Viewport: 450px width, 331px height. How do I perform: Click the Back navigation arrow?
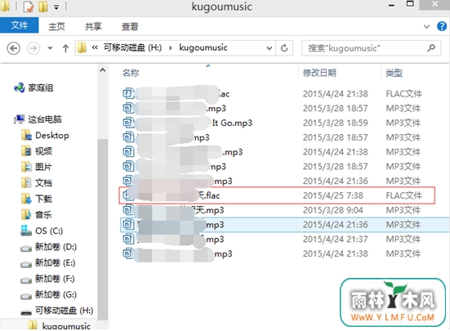point(14,48)
